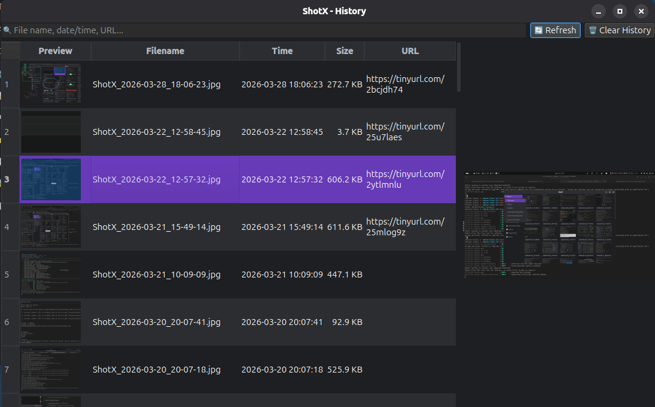Open thumbnail of ShotX_2026-03-20_20-07-18.jpg
The height and width of the screenshot is (407, 655).
click(x=51, y=370)
